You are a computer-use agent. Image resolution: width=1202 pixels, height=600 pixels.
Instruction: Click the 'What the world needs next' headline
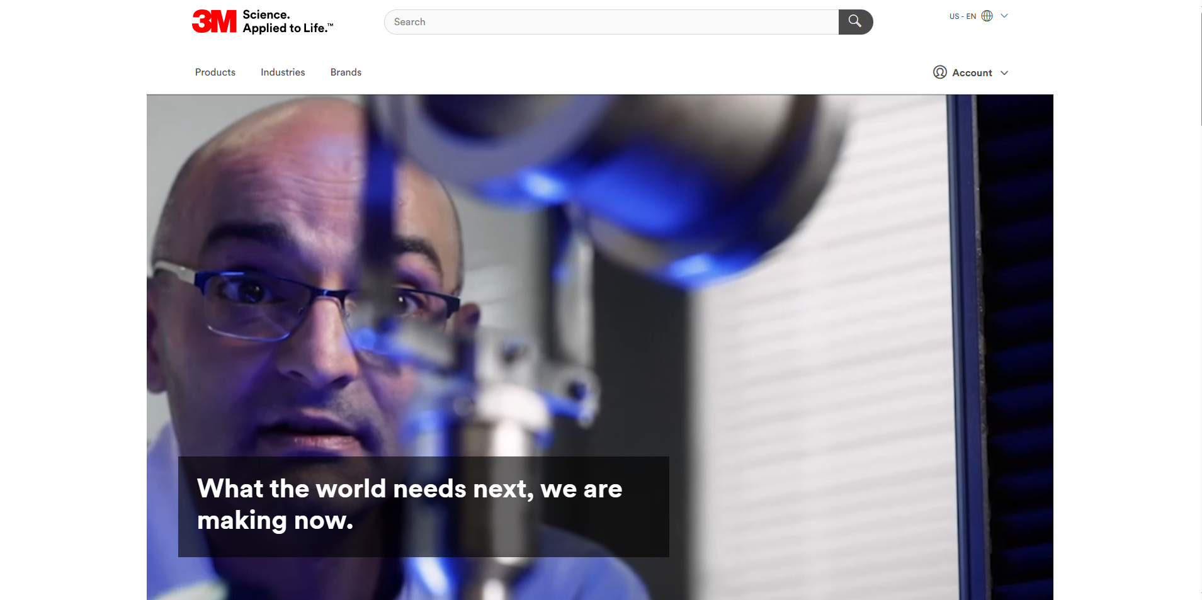409,489
